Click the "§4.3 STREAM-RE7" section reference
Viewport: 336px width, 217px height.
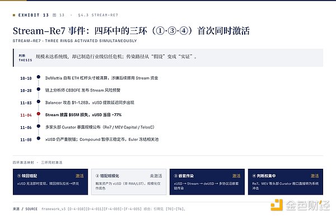(98, 15)
